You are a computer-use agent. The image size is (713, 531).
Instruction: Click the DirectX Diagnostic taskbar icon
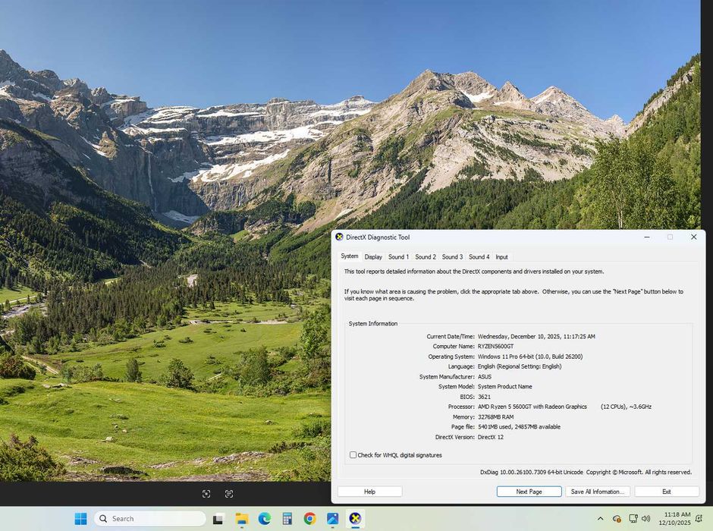click(x=355, y=519)
